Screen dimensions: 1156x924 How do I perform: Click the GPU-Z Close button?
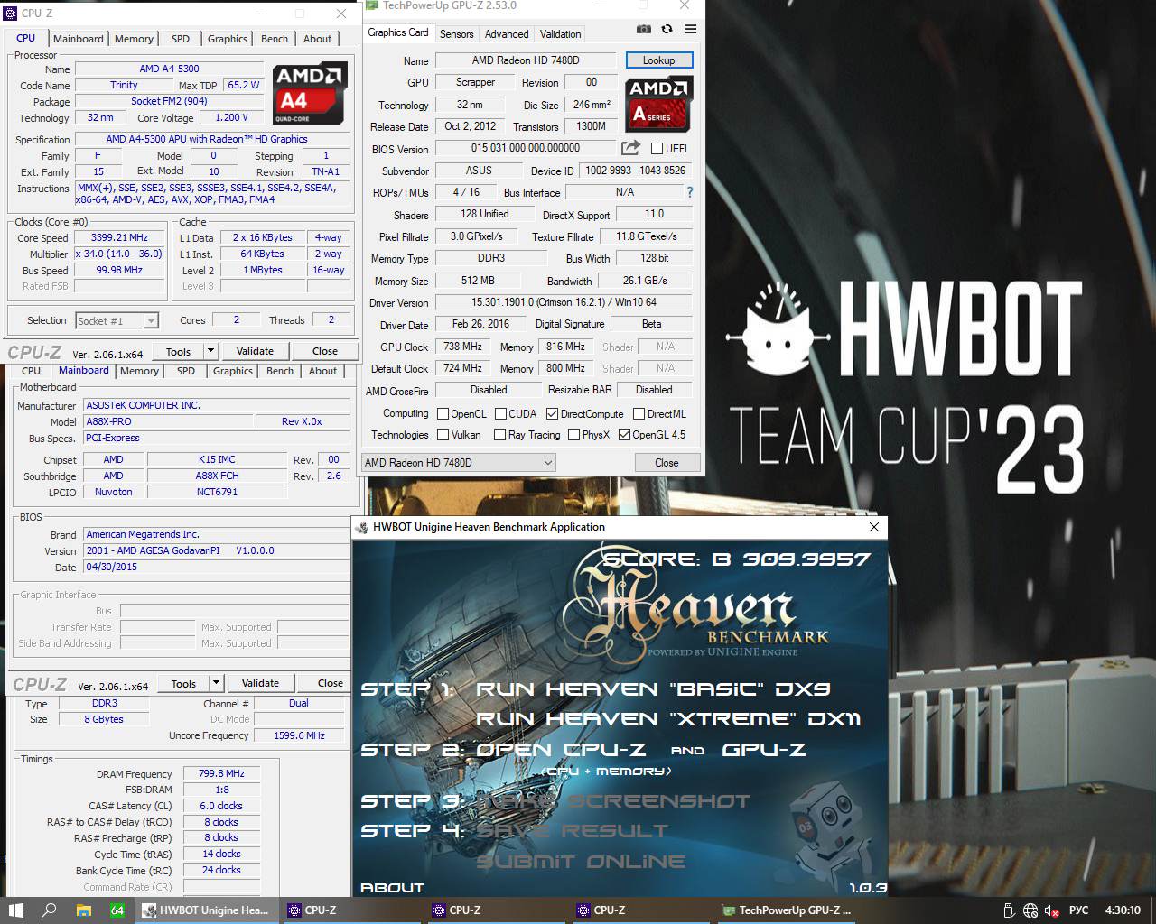coord(667,462)
